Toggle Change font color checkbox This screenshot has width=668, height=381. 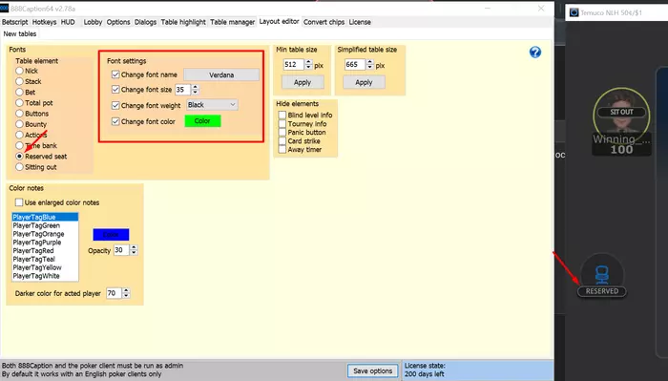pyautogui.click(x=115, y=121)
